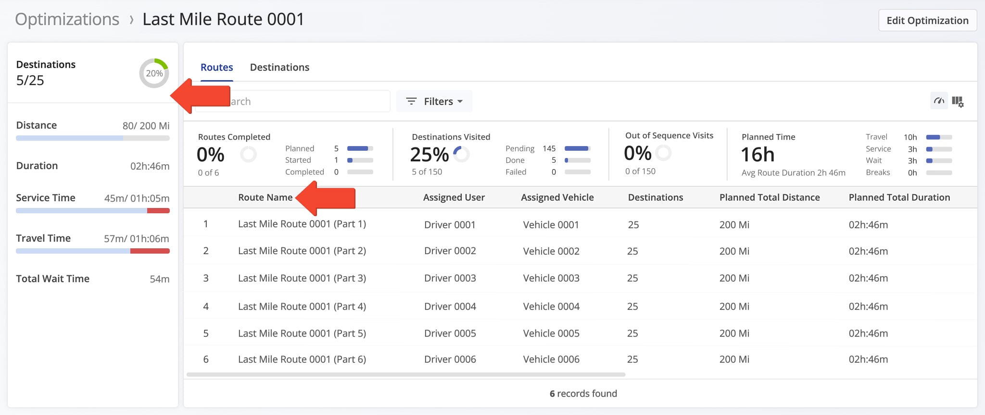
Task: Select Driver 0006 cell
Action: pyautogui.click(x=450, y=359)
